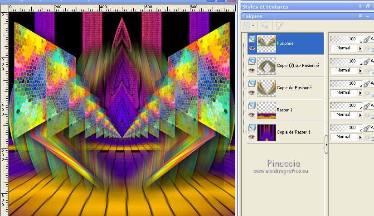
Task: Click the New Layer icon in Calques toolbar
Action: [247, 25]
